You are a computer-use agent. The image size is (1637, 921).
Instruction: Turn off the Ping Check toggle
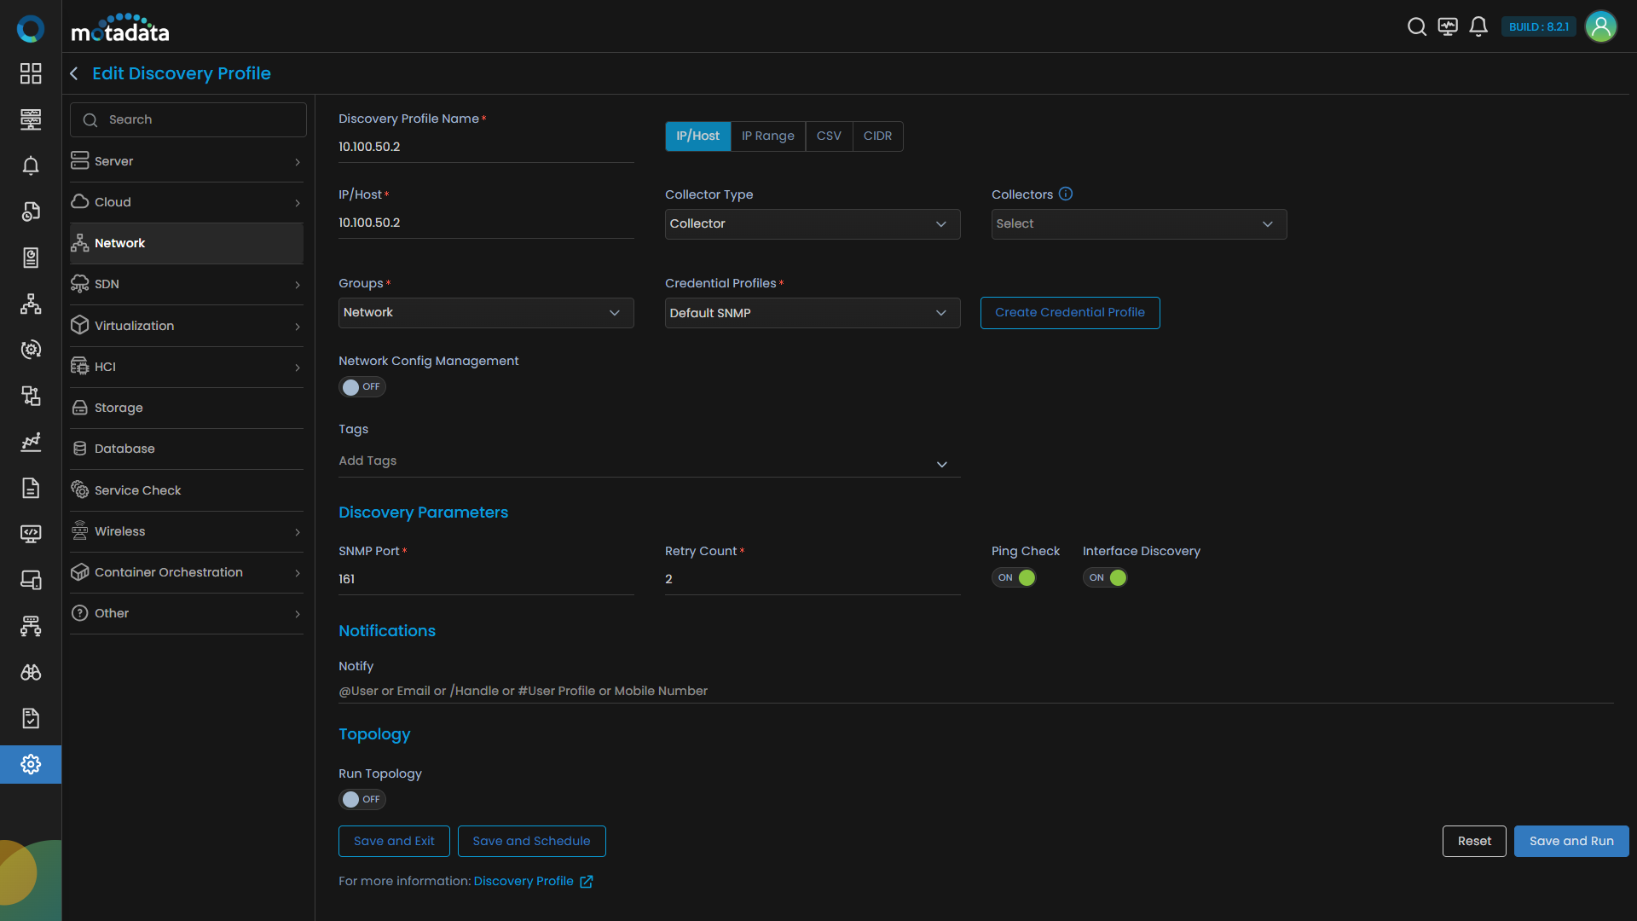pos(1014,577)
